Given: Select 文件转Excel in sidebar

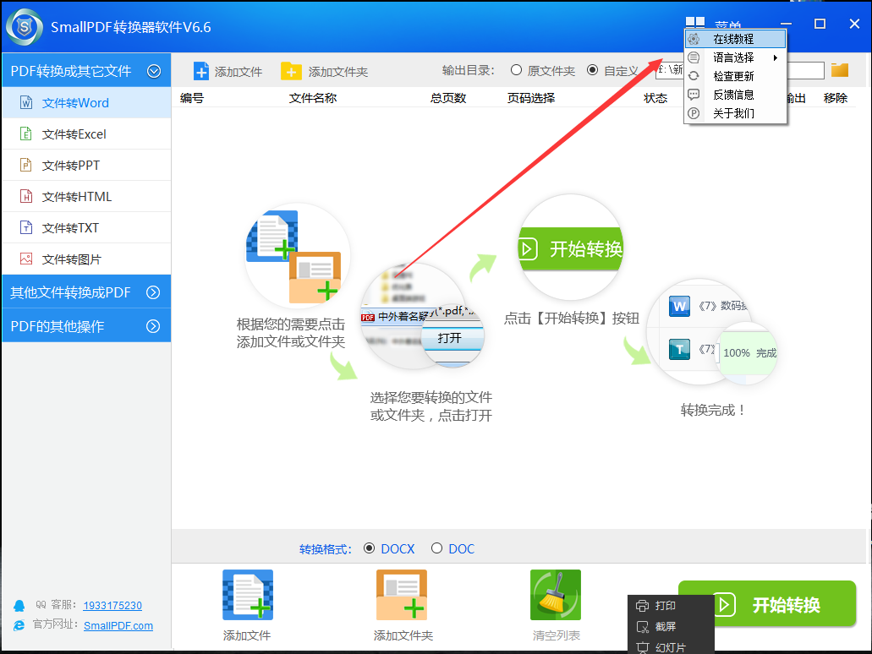Looking at the screenshot, I should [x=87, y=134].
